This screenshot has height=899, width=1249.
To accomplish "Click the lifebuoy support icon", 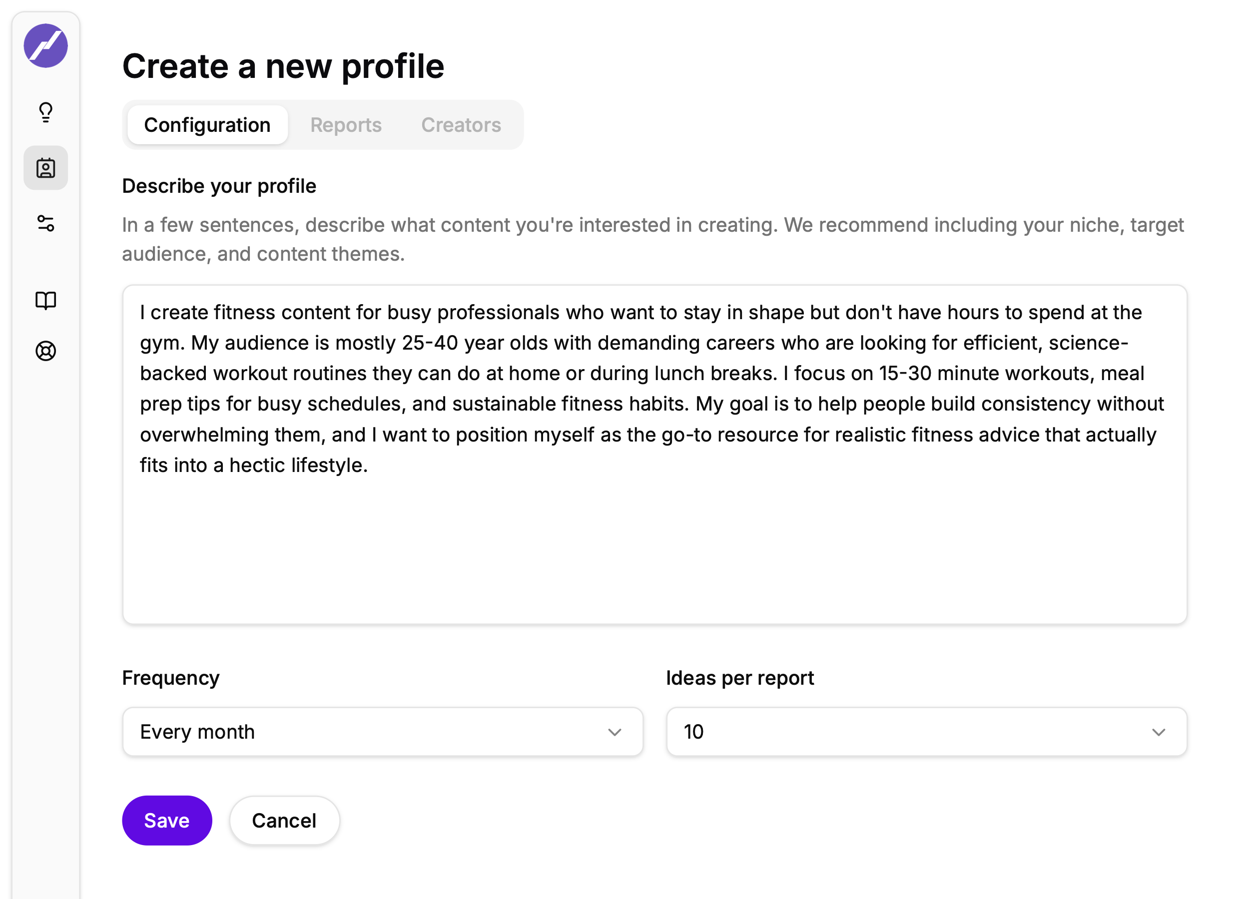I will coord(45,351).
